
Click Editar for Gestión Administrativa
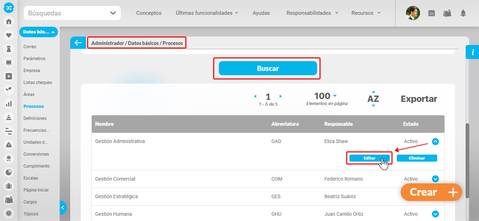[x=369, y=158]
